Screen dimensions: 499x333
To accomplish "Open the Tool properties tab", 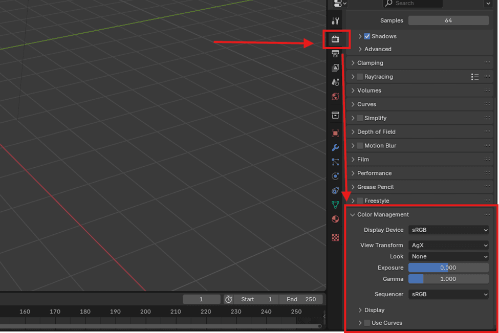I will [x=336, y=21].
